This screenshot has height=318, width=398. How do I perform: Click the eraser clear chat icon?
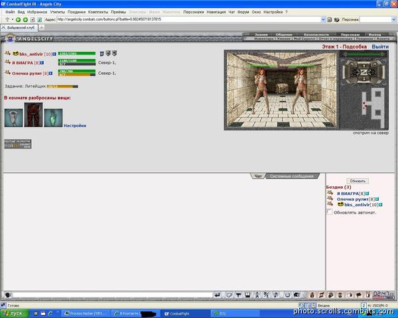(x=230, y=295)
